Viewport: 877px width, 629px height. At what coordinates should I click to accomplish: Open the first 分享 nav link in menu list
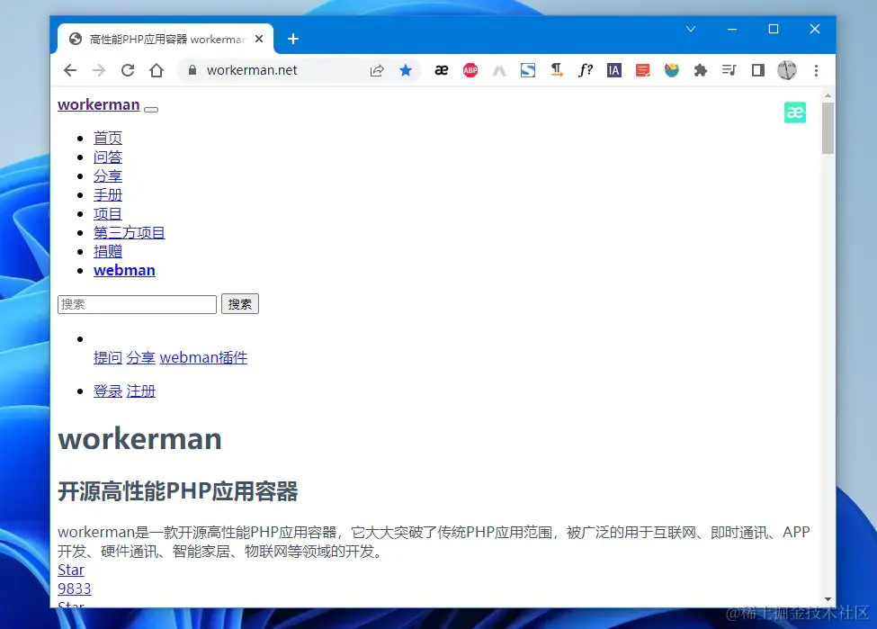(x=107, y=175)
